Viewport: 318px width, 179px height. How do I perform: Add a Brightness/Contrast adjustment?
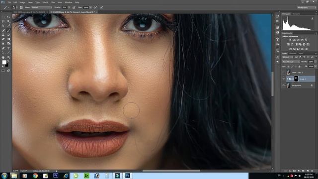290,40
